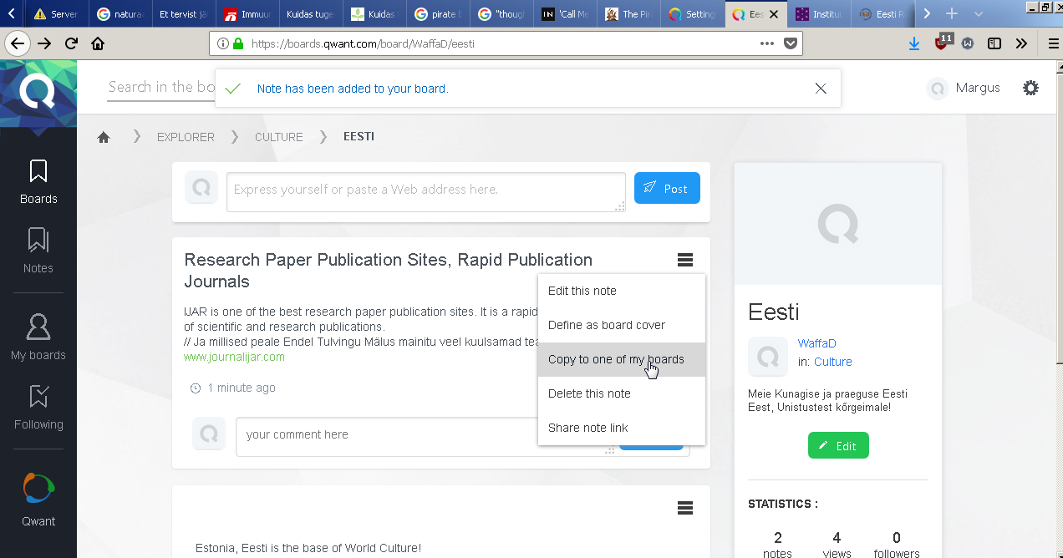
Task: Click the '1 minute ago' timestamp
Action: (242, 388)
